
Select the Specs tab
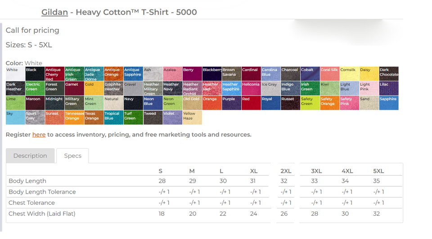click(72, 156)
